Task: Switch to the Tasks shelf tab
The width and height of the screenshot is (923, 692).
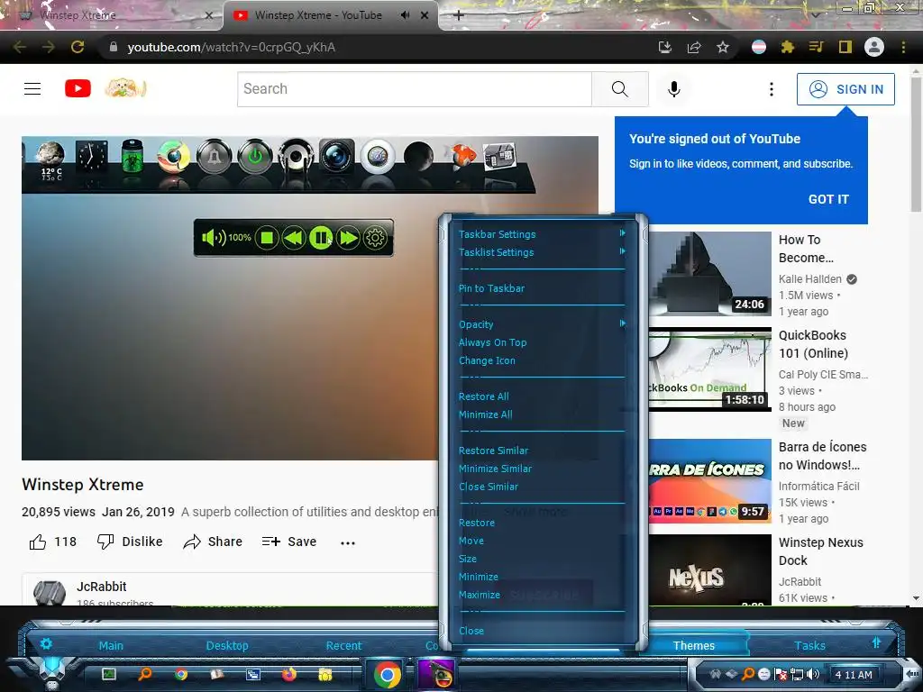Action: [x=810, y=645]
